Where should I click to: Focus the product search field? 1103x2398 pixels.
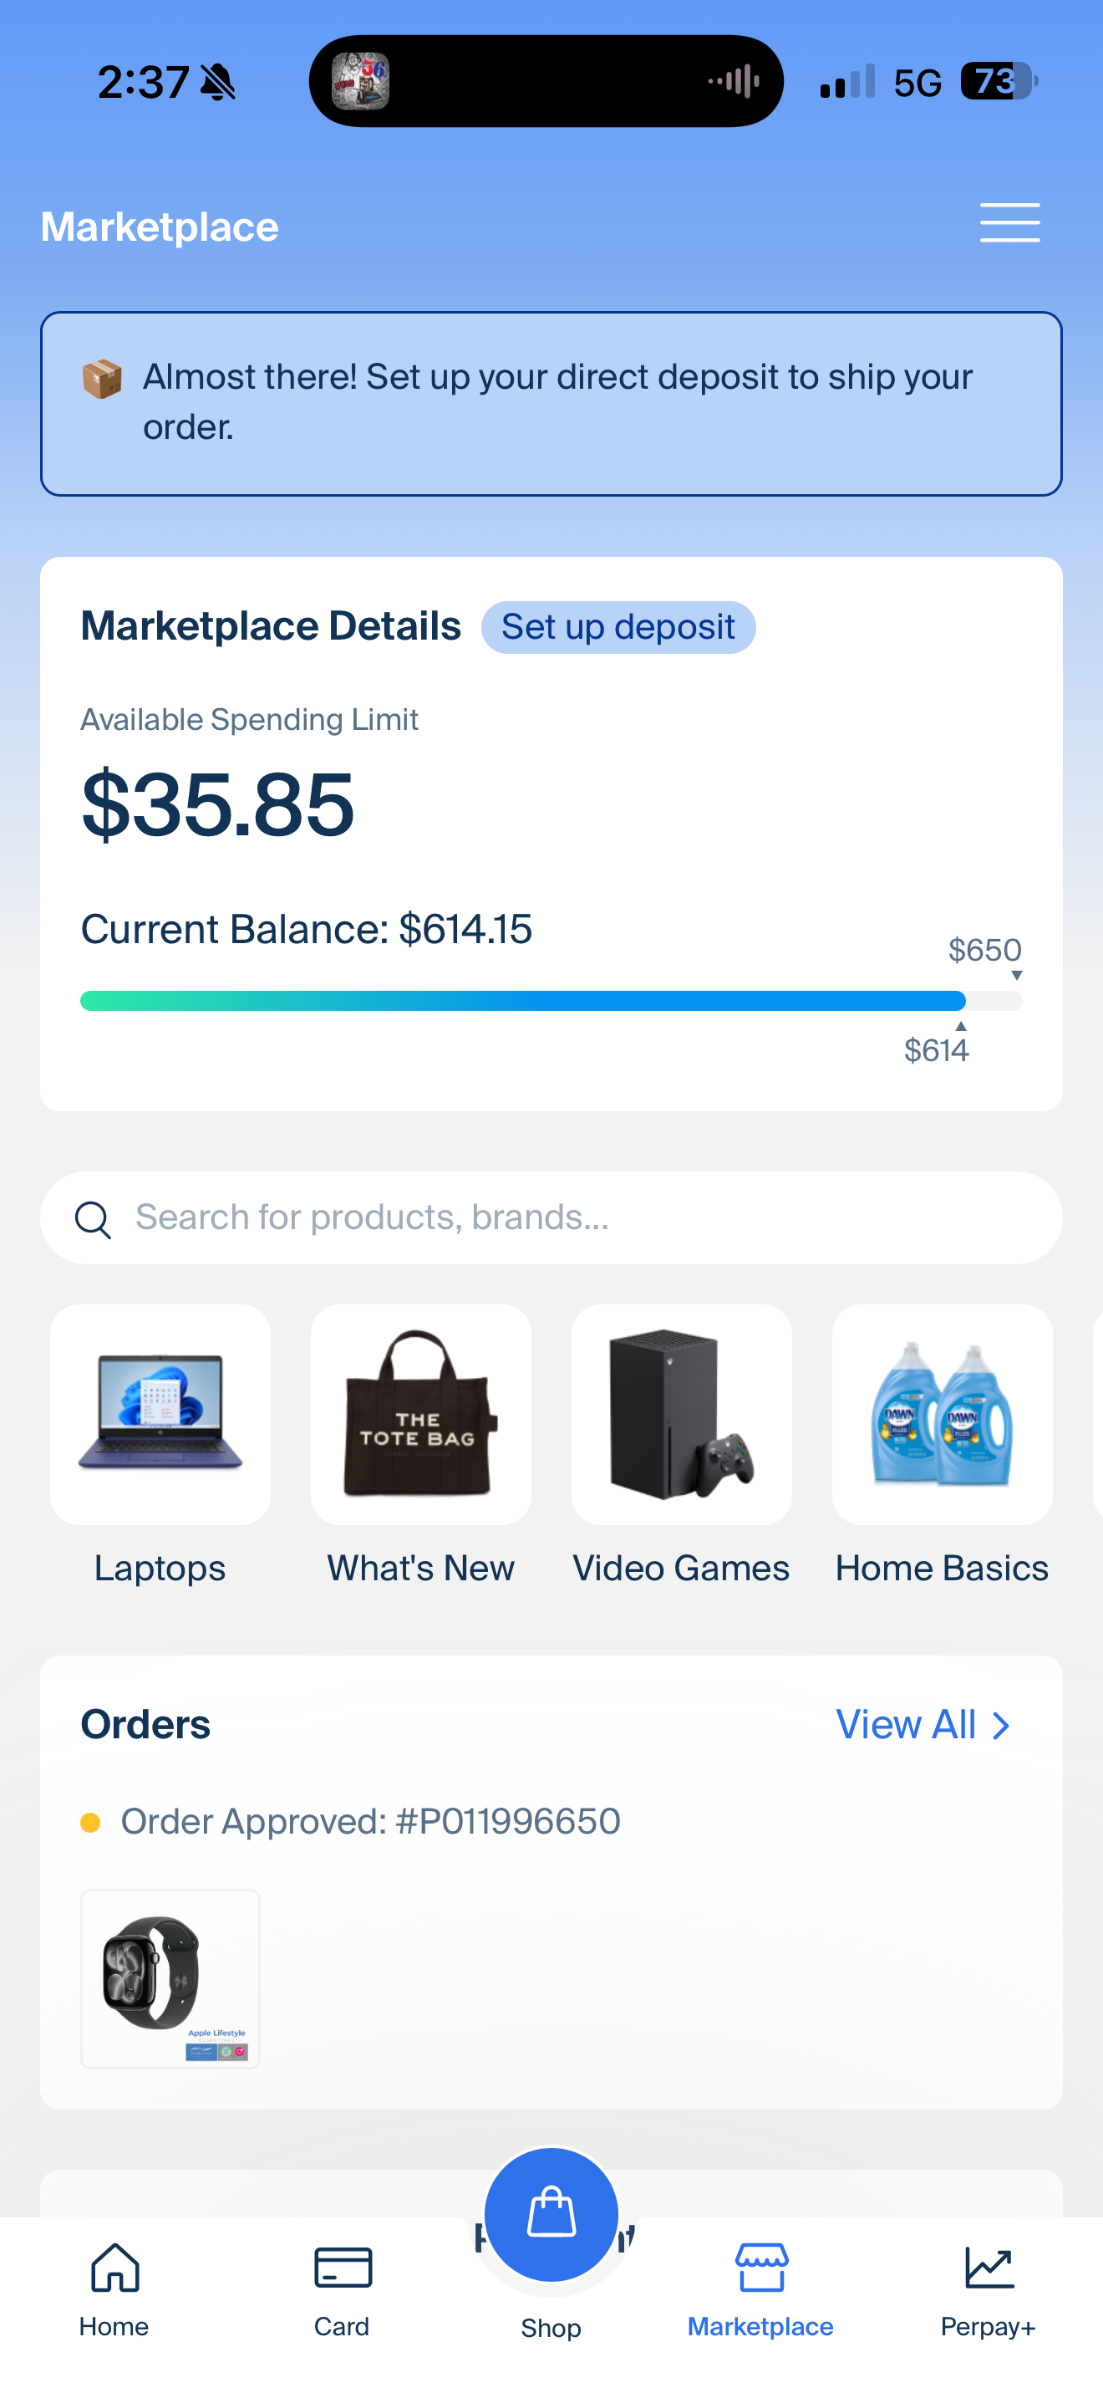click(551, 1217)
